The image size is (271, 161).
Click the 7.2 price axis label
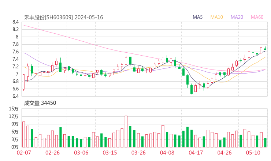(x=15, y=67)
